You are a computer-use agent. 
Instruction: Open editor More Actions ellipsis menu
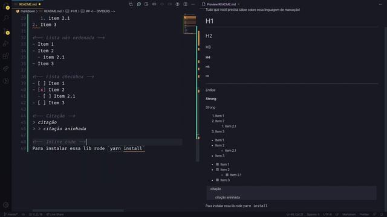click(x=193, y=4)
